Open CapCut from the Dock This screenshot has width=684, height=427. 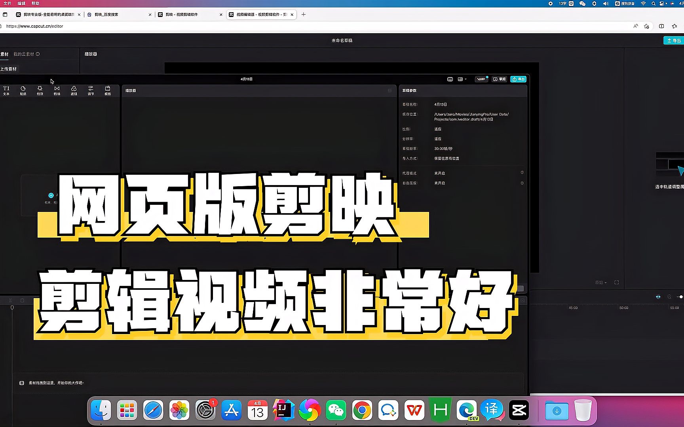[x=519, y=410]
